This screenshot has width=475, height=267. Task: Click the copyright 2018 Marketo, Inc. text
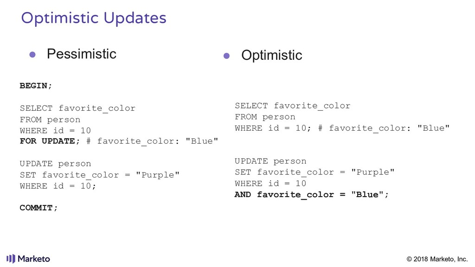click(x=437, y=259)
